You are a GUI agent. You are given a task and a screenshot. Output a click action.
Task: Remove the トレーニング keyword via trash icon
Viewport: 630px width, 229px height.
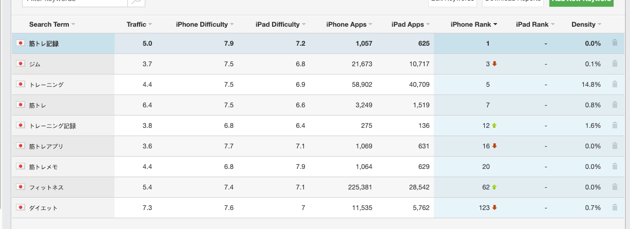(x=615, y=84)
